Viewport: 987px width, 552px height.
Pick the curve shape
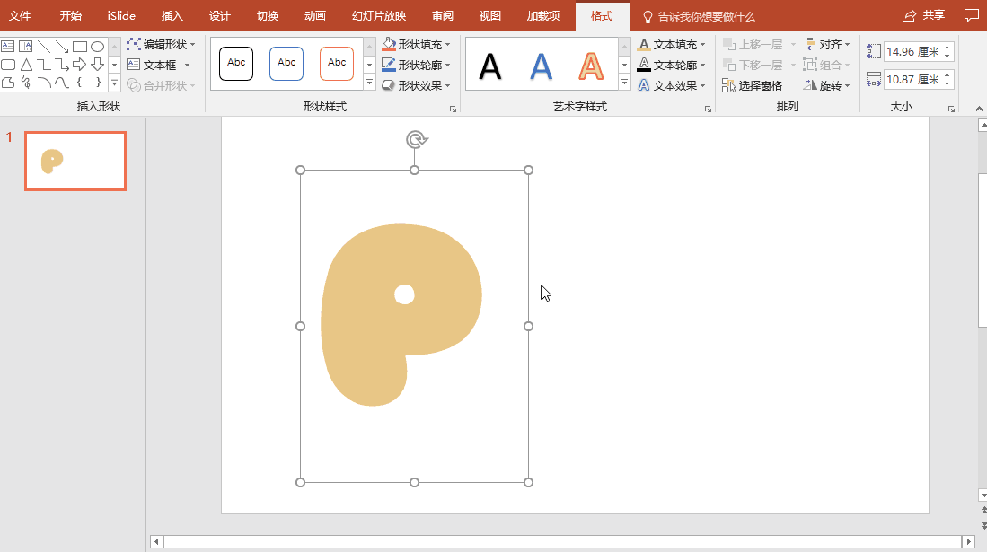[61, 83]
